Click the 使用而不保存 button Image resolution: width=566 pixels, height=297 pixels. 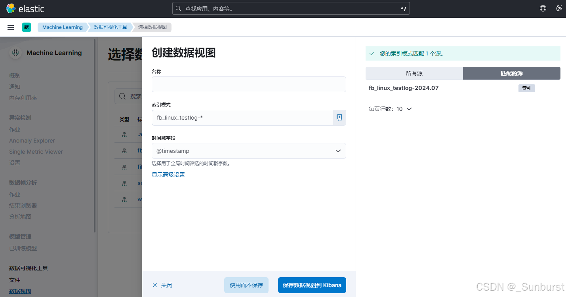click(x=246, y=285)
